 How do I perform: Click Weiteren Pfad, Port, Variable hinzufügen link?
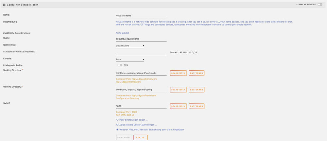[152, 130]
